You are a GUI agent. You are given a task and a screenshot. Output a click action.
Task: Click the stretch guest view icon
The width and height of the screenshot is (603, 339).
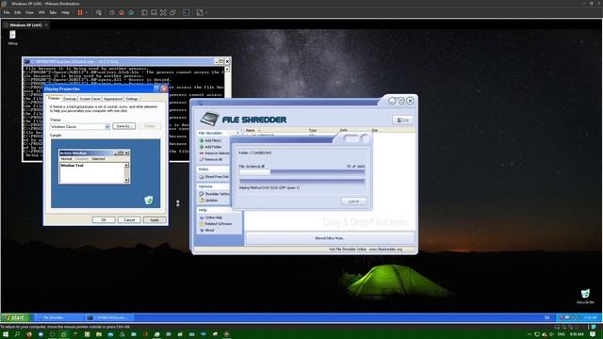200,12
